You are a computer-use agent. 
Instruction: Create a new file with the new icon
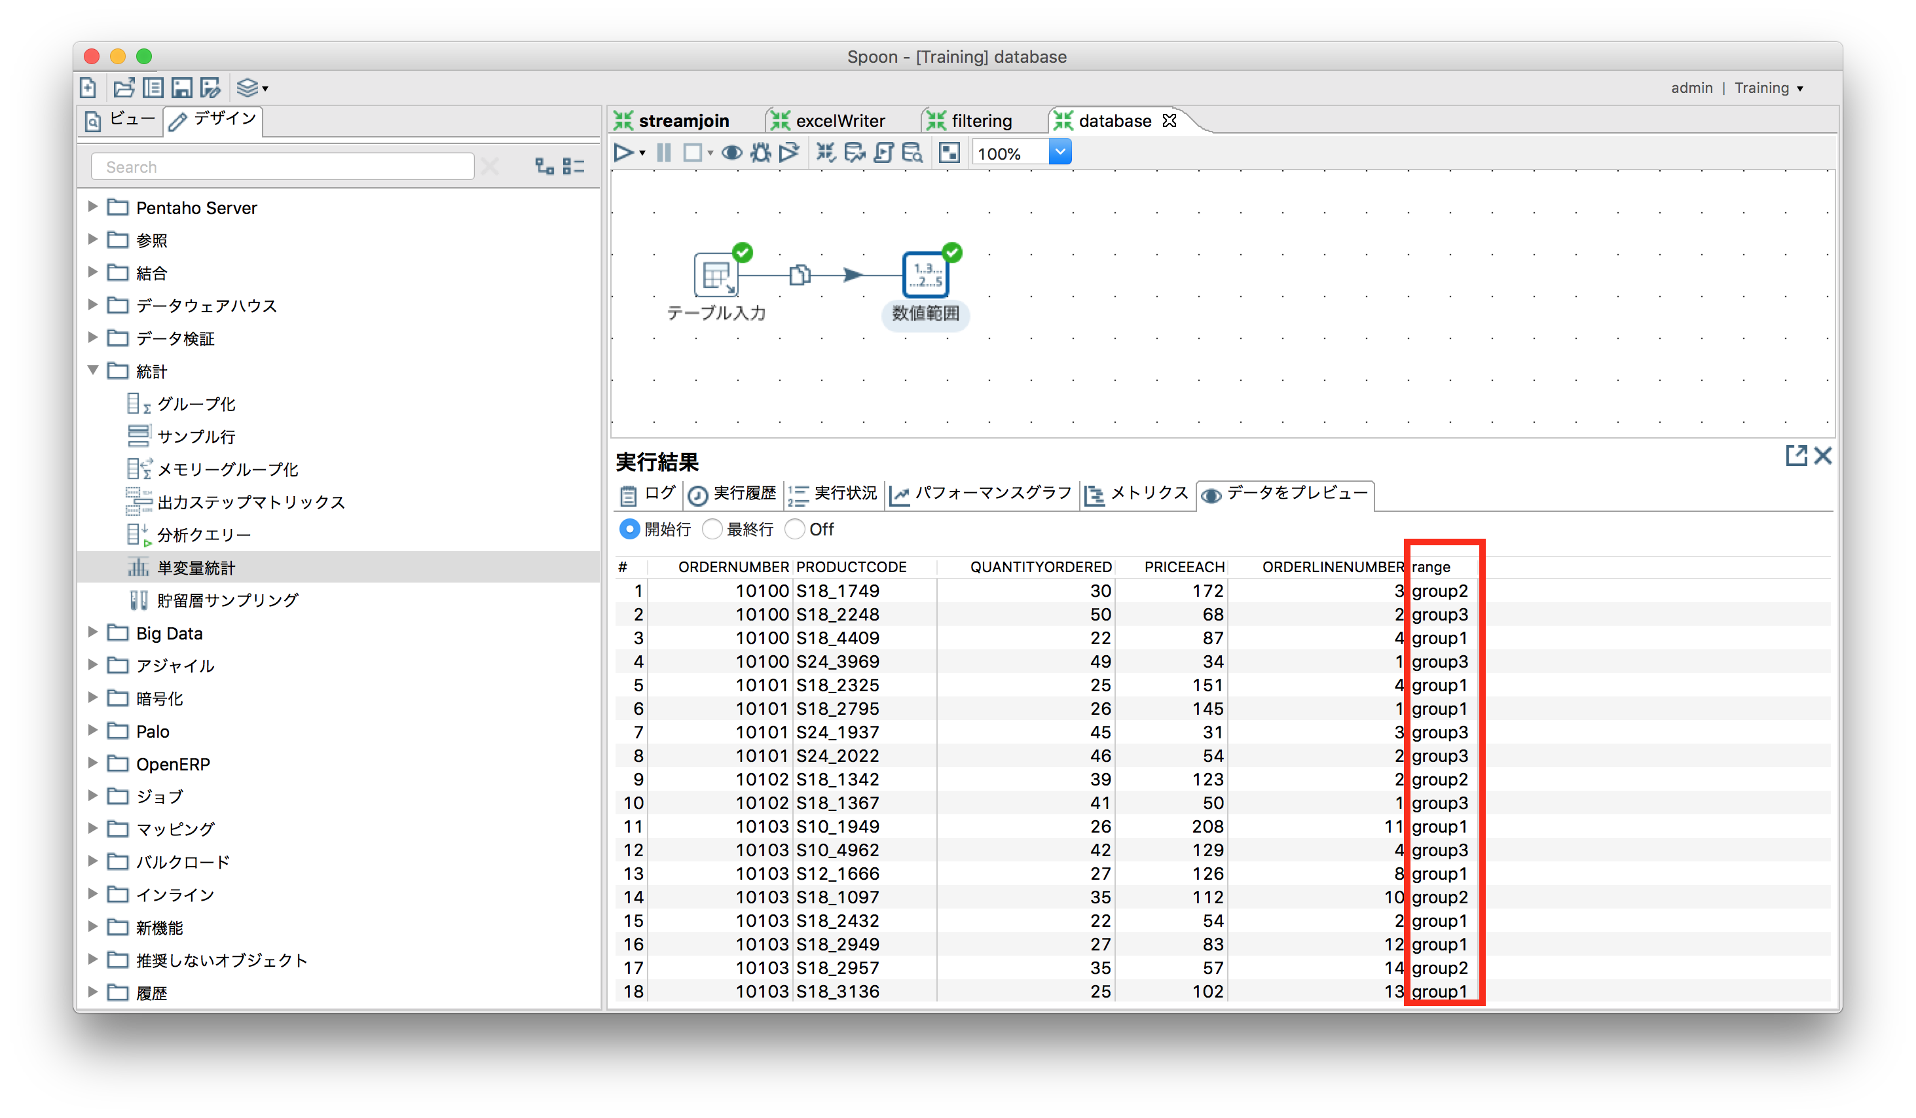[x=88, y=88]
